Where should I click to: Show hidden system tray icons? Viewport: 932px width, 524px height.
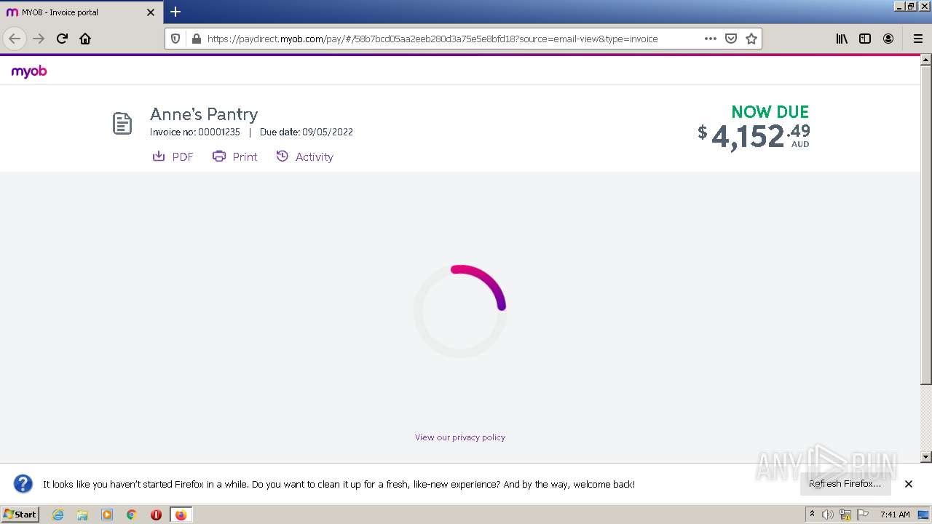(x=812, y=515)
